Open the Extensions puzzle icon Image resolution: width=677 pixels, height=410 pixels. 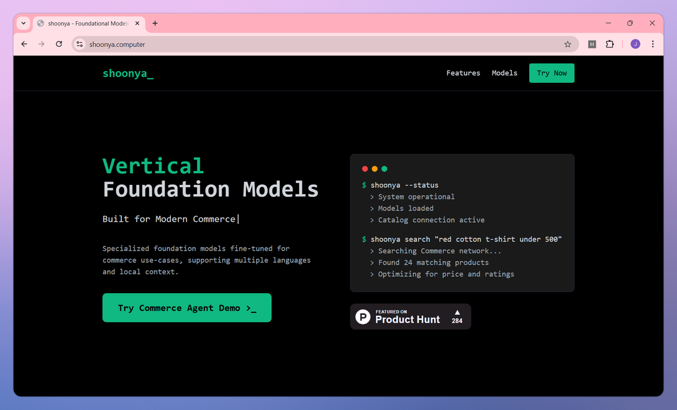point(610,44)
